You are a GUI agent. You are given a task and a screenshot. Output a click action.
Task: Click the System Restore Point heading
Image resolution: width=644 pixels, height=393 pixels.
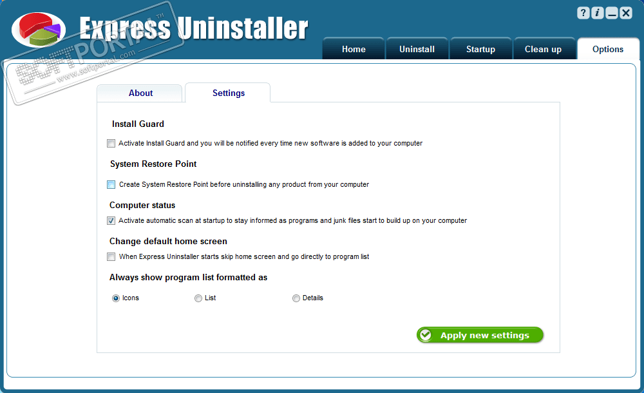click(153, 164)
